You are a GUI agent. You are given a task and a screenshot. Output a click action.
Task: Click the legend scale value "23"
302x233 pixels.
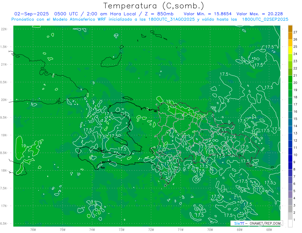pyautogui.click(x=295, y=61)
